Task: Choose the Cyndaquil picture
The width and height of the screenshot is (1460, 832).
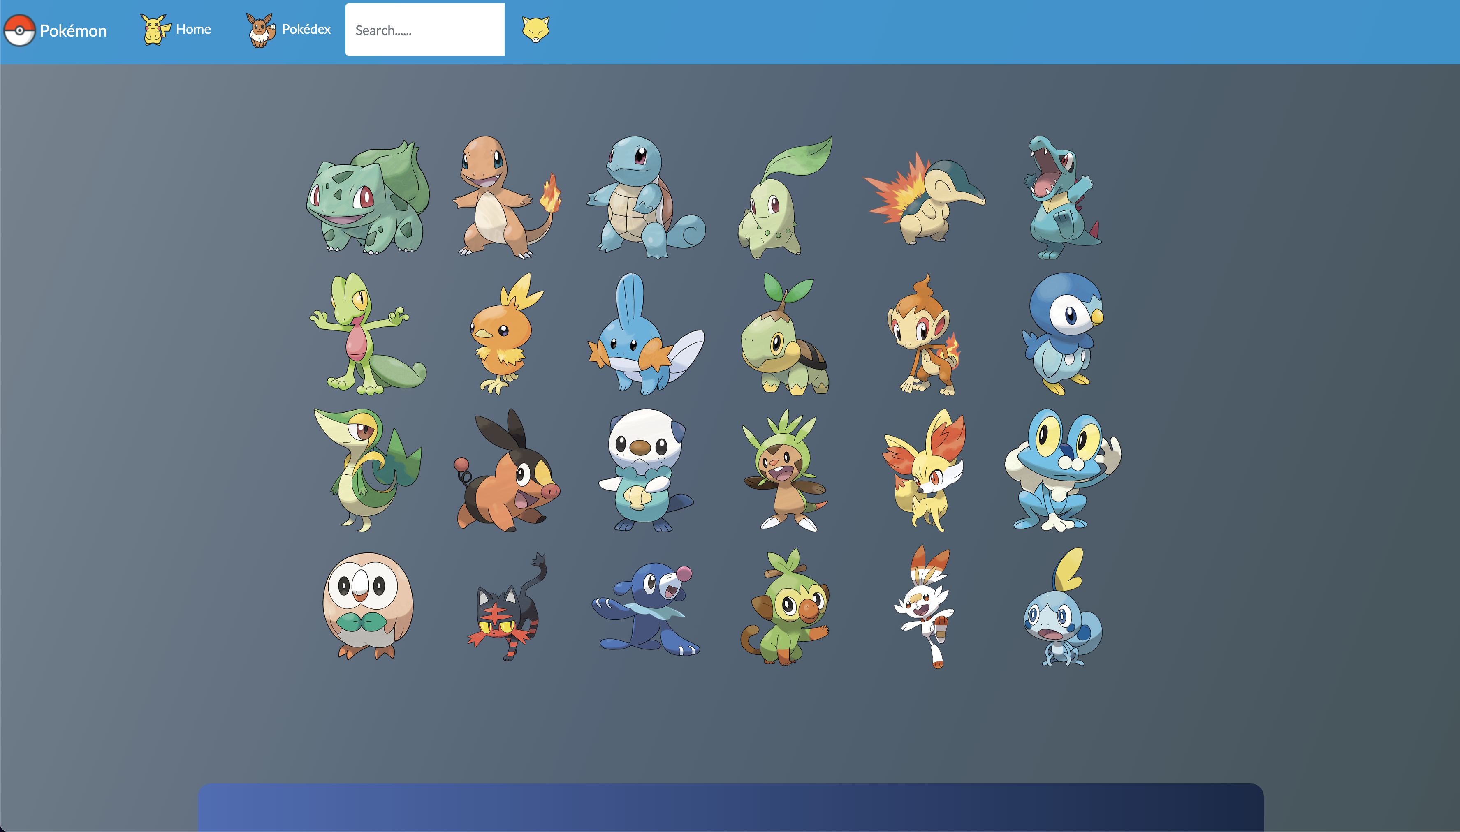Action: click(x=925, y=197)
